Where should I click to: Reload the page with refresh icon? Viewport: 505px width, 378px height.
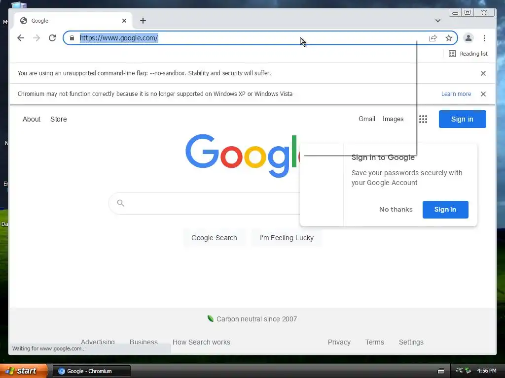[x=52, y=38]
